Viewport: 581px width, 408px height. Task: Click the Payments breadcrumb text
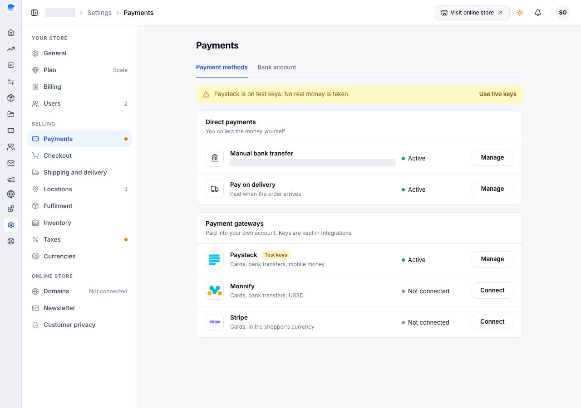(x=138, y=13)
